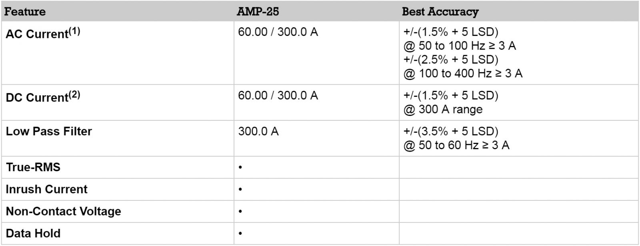Click the AMP-25 column header
The image size is (640, 246).
pos(258,12)
